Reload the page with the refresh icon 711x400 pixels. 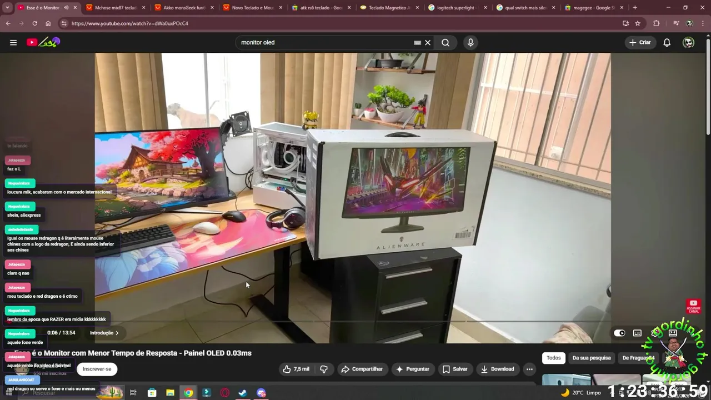coord(34,23)
